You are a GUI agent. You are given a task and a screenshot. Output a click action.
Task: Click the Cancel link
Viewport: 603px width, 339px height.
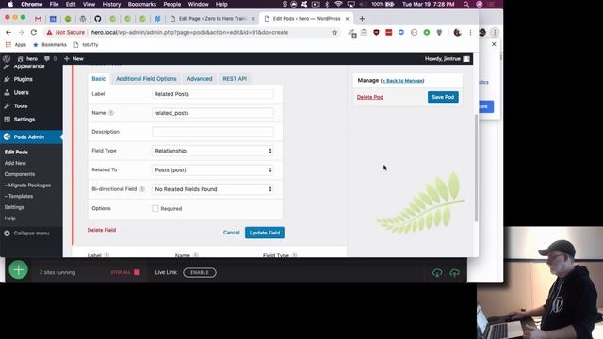tap(231, 233)
